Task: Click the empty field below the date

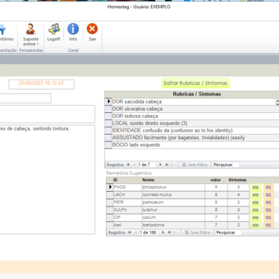Action: (25, 98)
